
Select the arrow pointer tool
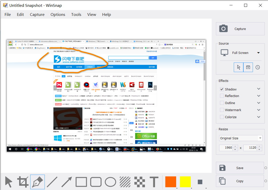9,182
